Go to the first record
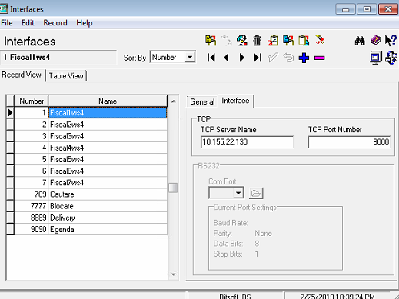The width and height of the screenshot is (399, 299). [211, 58]
